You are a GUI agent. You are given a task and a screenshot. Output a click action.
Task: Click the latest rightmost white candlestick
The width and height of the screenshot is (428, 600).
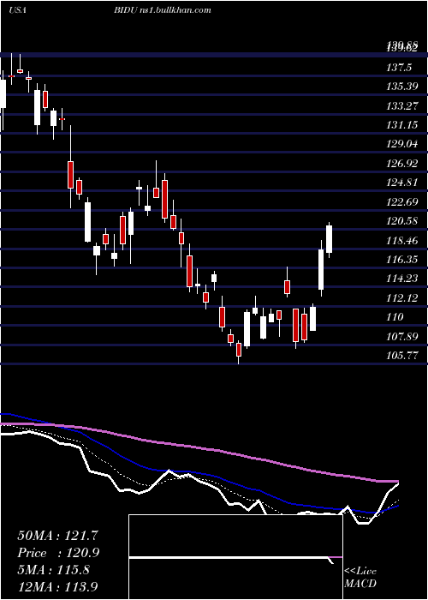point(329,239)
